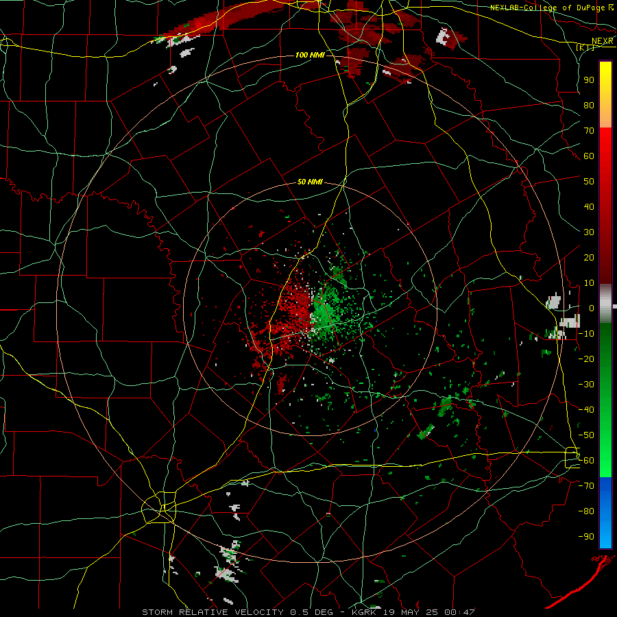
Task: Click the 50 NMI range ring label
Action: click(310, 182)
